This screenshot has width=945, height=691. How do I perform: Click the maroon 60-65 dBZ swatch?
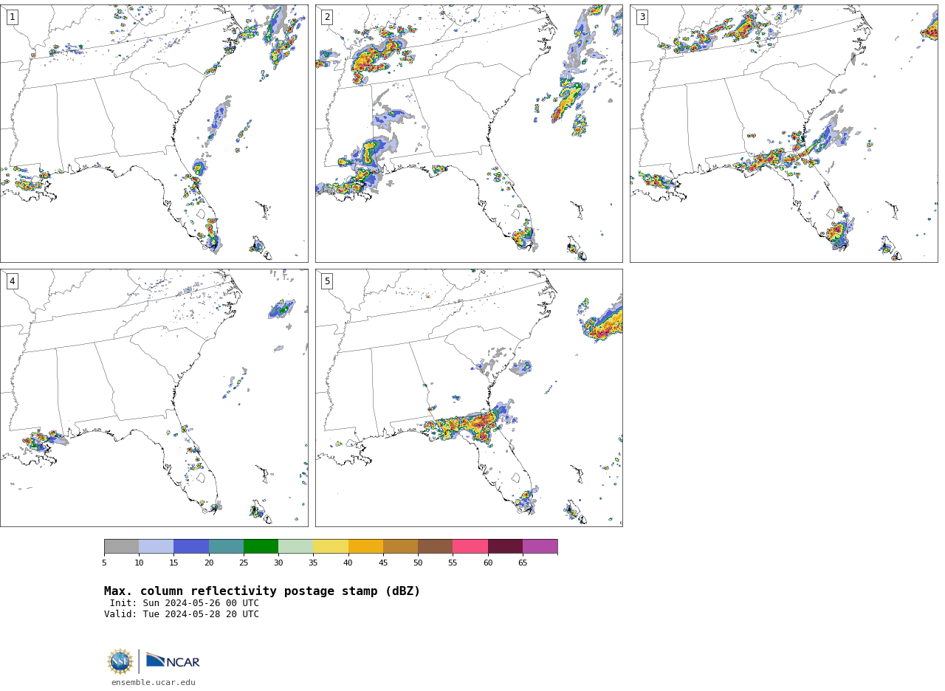[x=505, y=546]
